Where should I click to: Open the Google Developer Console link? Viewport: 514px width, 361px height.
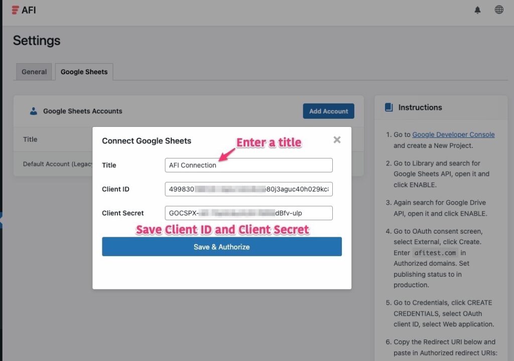(453, 134)
